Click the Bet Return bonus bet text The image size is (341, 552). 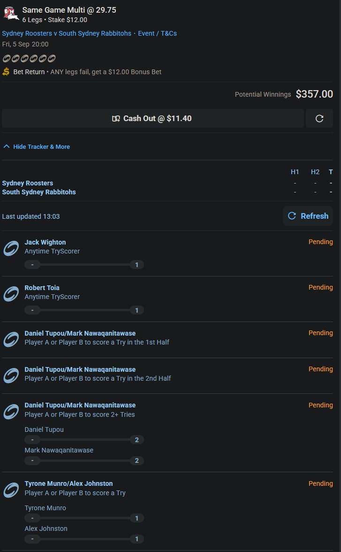(87, 72)
